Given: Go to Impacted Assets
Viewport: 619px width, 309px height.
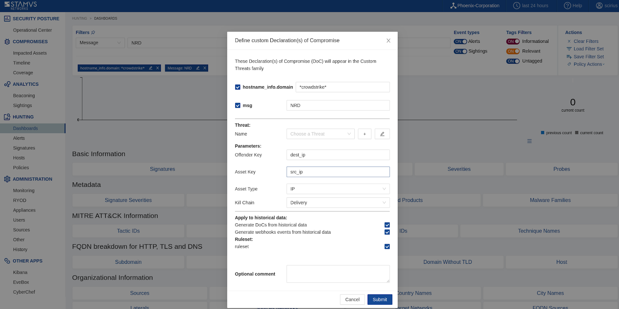Looking at the screenshot, I should click(x=30, y=53).
